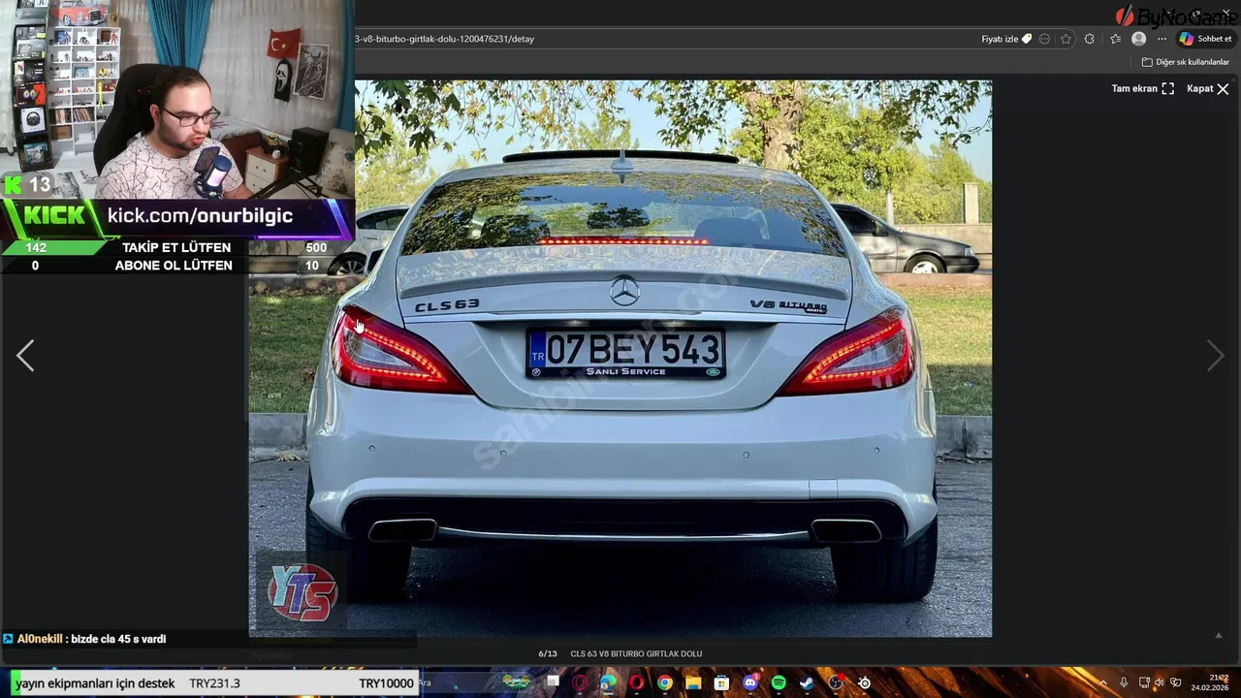Click the TRY10000 goal amount
Image resolution: width=1241 pixels, height=698 pixels.
pyautogui.click(x=386, y=683)
